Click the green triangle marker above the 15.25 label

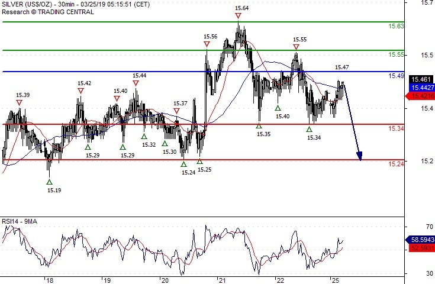[200, 161]
